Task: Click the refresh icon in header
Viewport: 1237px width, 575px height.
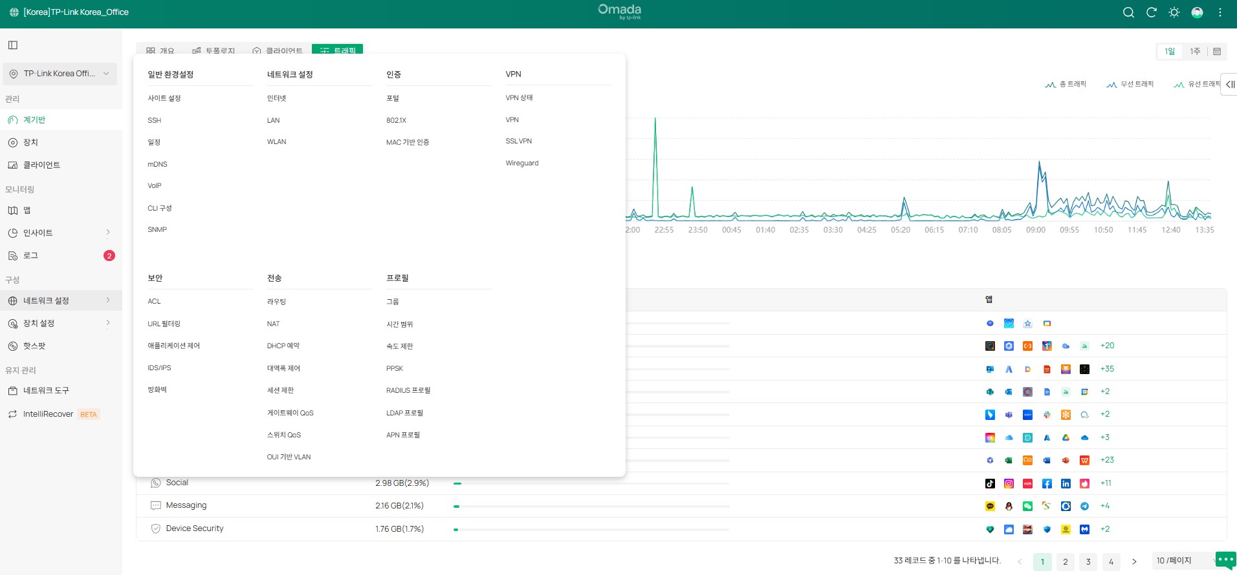Action: [x=1151, y=12]
